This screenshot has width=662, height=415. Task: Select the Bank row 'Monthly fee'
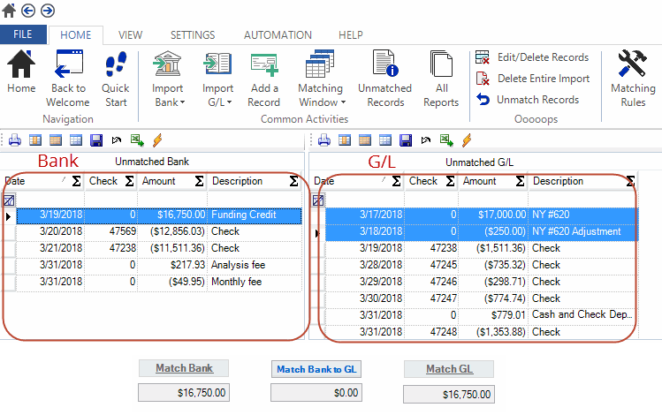159,282
